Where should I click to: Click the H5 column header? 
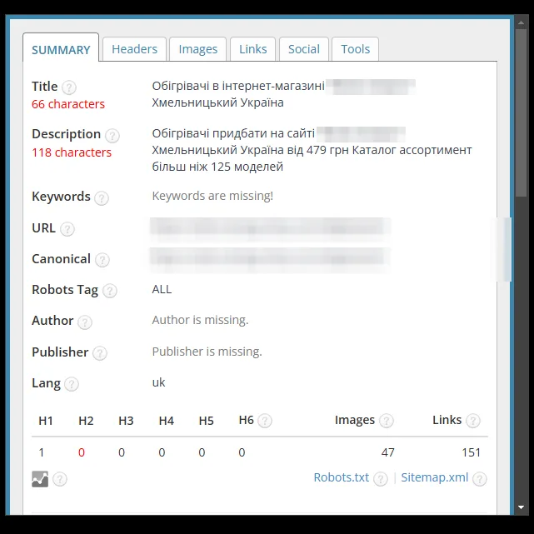tap(206, 421)
